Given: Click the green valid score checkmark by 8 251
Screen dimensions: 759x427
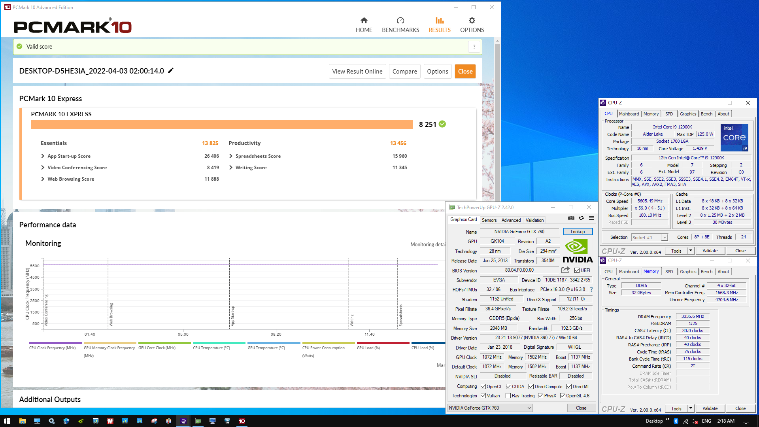Looking at the screenshot, I should pyautogui.click(x=442, y=124).
